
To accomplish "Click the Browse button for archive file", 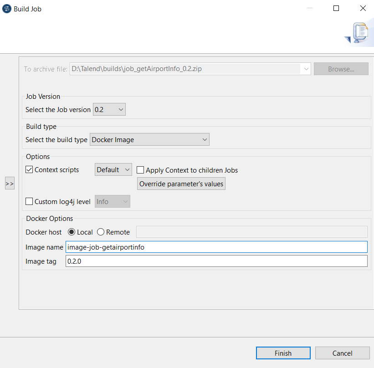I will click(x=341, y=68).
